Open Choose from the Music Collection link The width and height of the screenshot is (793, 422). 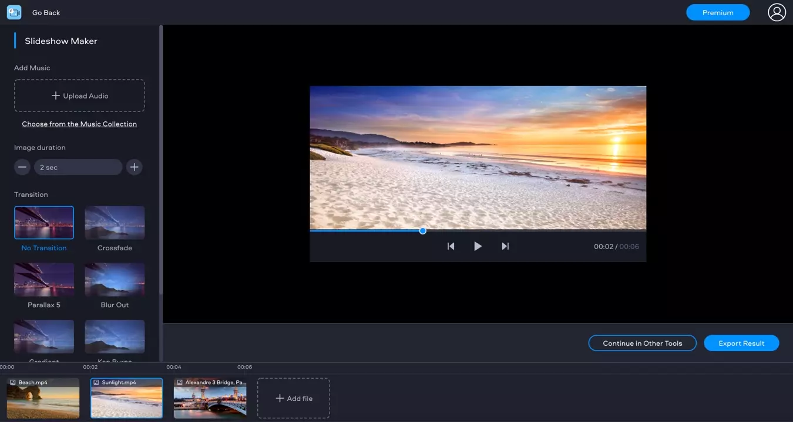[x=79, y=124]
